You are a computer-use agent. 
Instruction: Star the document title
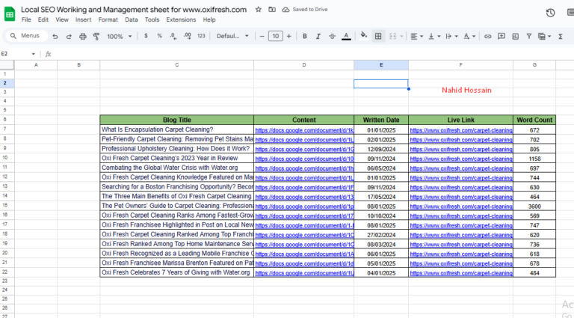pos(259,10)
